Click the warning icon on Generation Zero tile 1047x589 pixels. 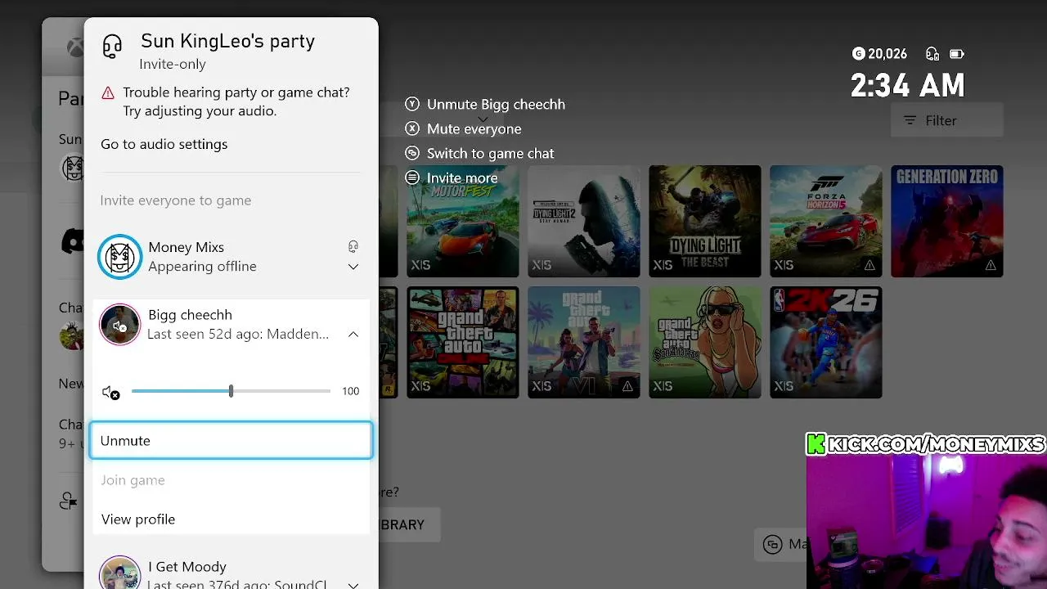(x=991, y=265)
